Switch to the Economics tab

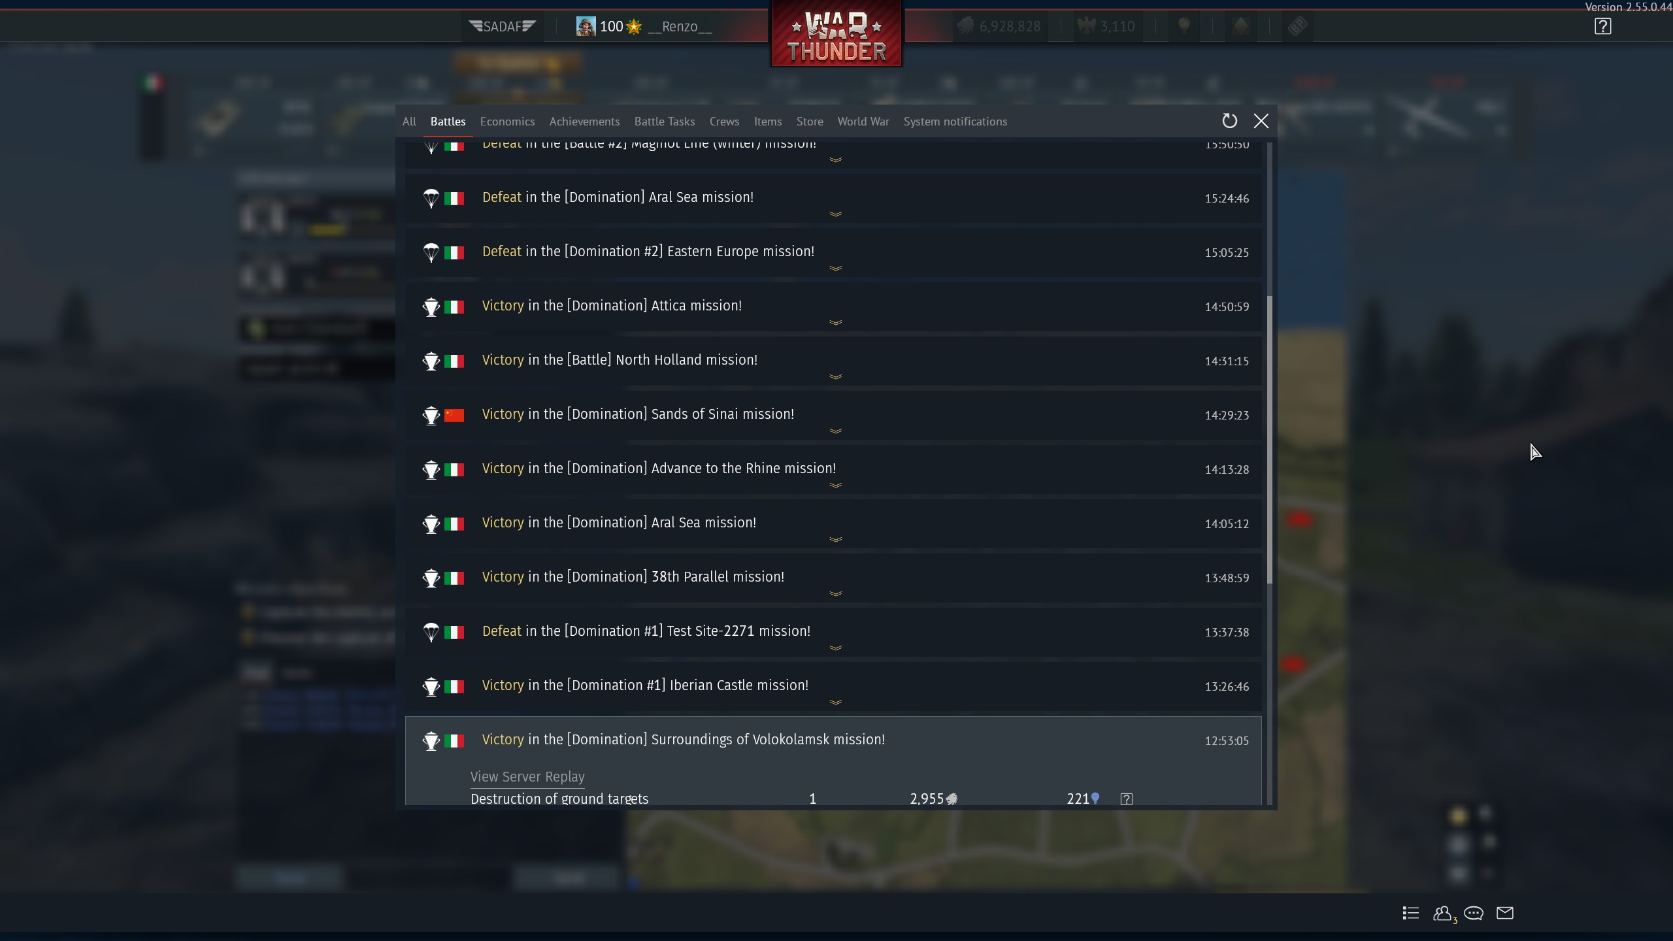pos(507,122)
